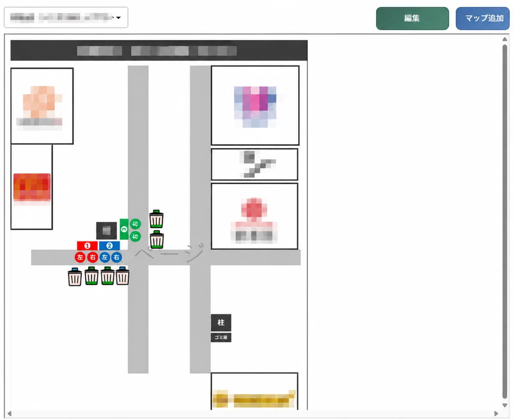Select trash bin under the red 右 marker
Screen dimensions: 514x420
[x=91, y=276]
